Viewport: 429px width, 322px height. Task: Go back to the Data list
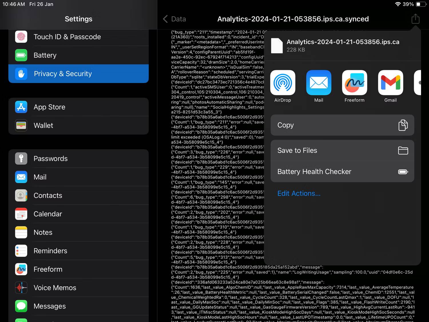[x=174, y=19]
